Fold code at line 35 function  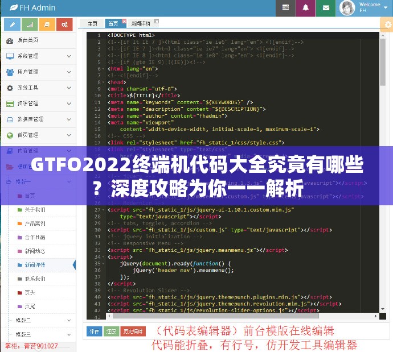pyautogui.click(x=103, y=264)
